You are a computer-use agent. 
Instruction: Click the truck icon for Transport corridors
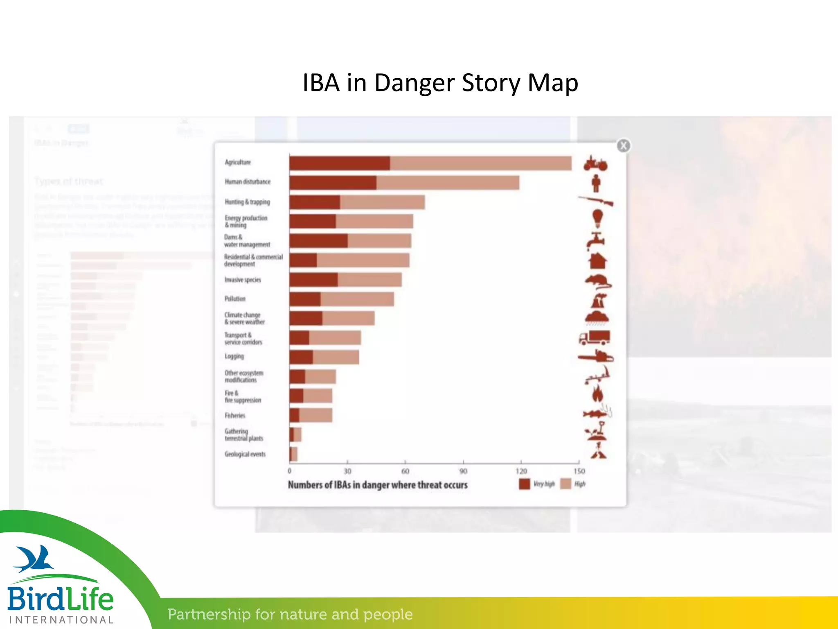coord(595,337)
